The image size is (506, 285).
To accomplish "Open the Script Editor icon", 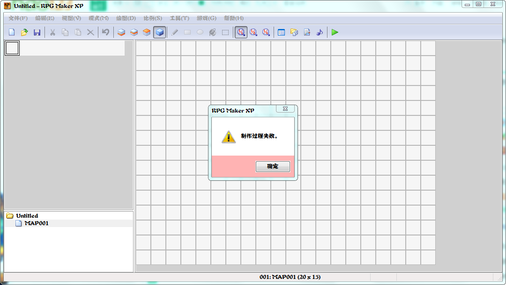I will (307, 32).
